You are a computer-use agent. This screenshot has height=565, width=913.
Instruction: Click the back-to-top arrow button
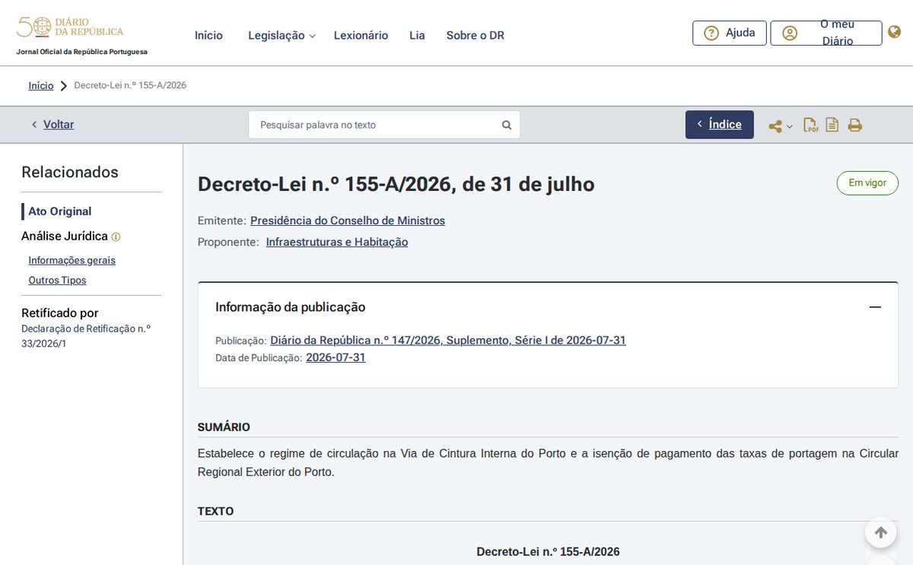click(x=881, y=532)
